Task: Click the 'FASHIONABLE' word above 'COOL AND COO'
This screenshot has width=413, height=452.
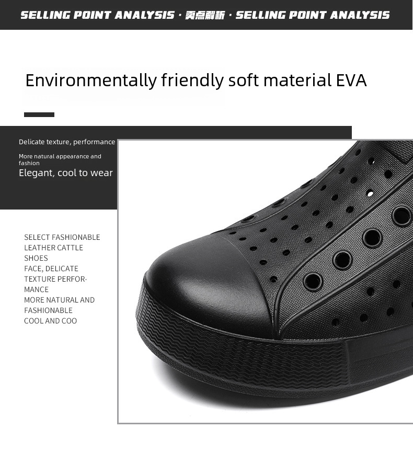Action: click(49, 310)
